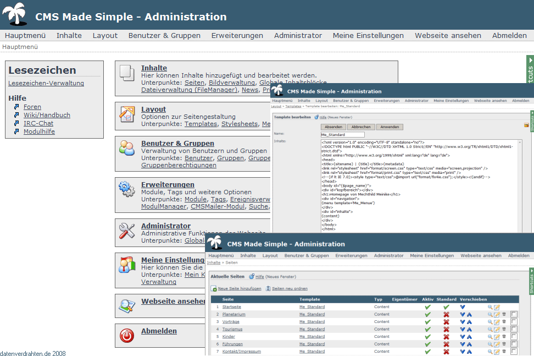Click the Webseite ansehen magnifier icon
Screen dimensions: 534x356
pyautogui.click(x=127, y=305)
